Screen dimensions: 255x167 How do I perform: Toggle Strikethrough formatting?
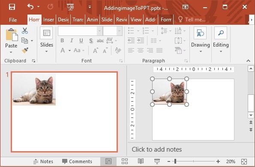(100, 41)
